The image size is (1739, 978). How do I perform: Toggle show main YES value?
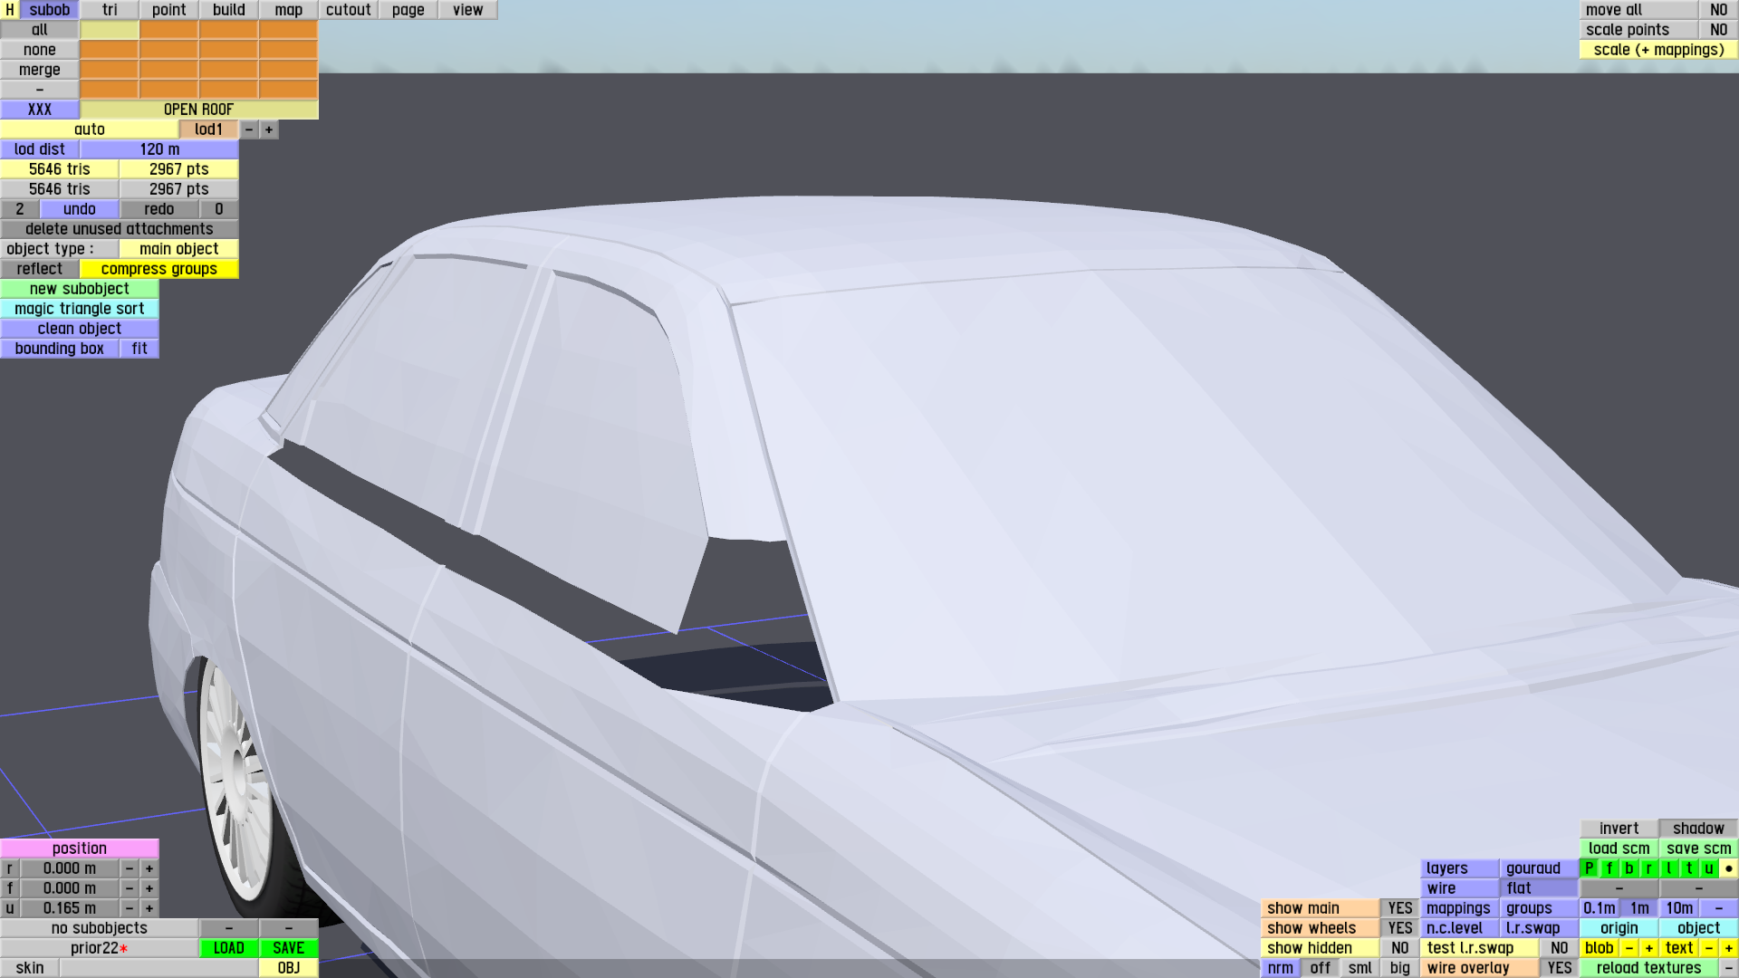1400,908
